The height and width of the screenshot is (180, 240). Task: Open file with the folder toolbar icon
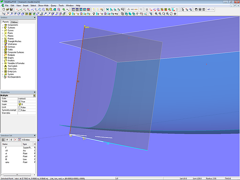pyautogui.click(x=7, y=10)
